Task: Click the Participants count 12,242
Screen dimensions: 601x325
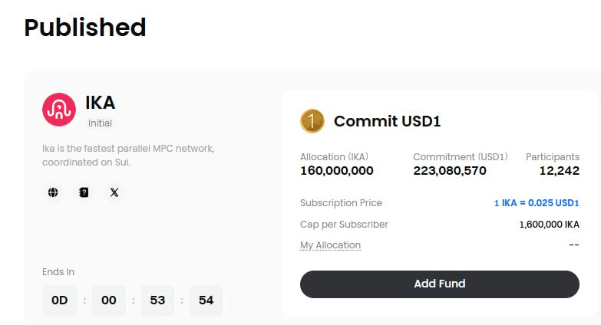Action: point(560,171)
